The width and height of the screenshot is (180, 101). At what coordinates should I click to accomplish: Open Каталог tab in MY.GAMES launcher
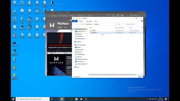point(54,16)
